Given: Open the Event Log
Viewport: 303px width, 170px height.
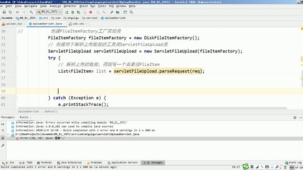Looking at the screenshot, I should click(x=294, y=162).
